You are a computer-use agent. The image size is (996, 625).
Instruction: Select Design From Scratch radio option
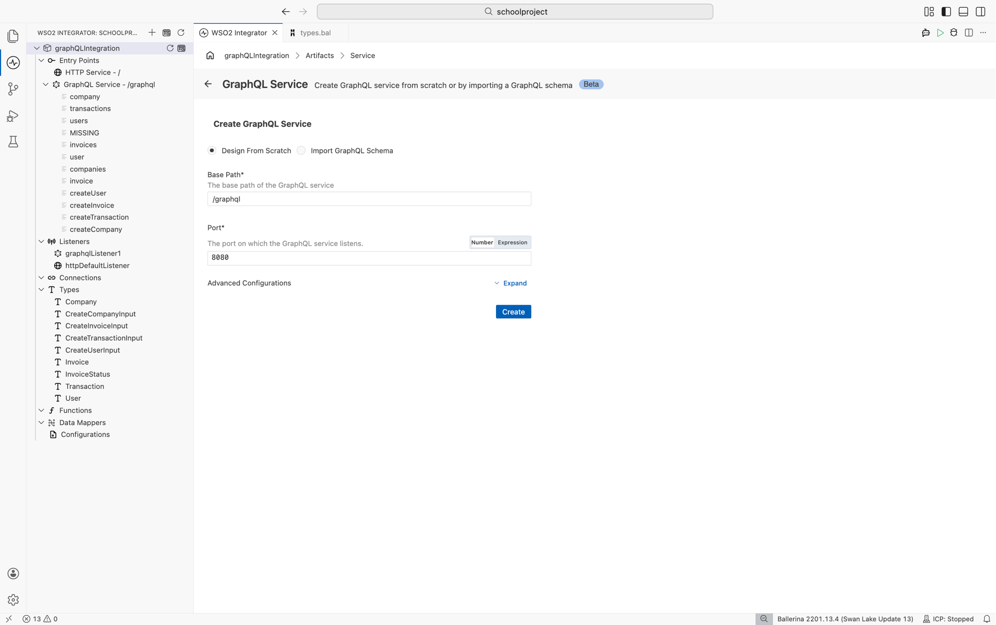click(212, 150)
